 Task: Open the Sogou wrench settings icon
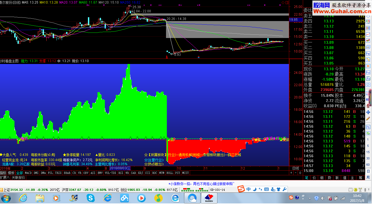[x=284, y=189]
